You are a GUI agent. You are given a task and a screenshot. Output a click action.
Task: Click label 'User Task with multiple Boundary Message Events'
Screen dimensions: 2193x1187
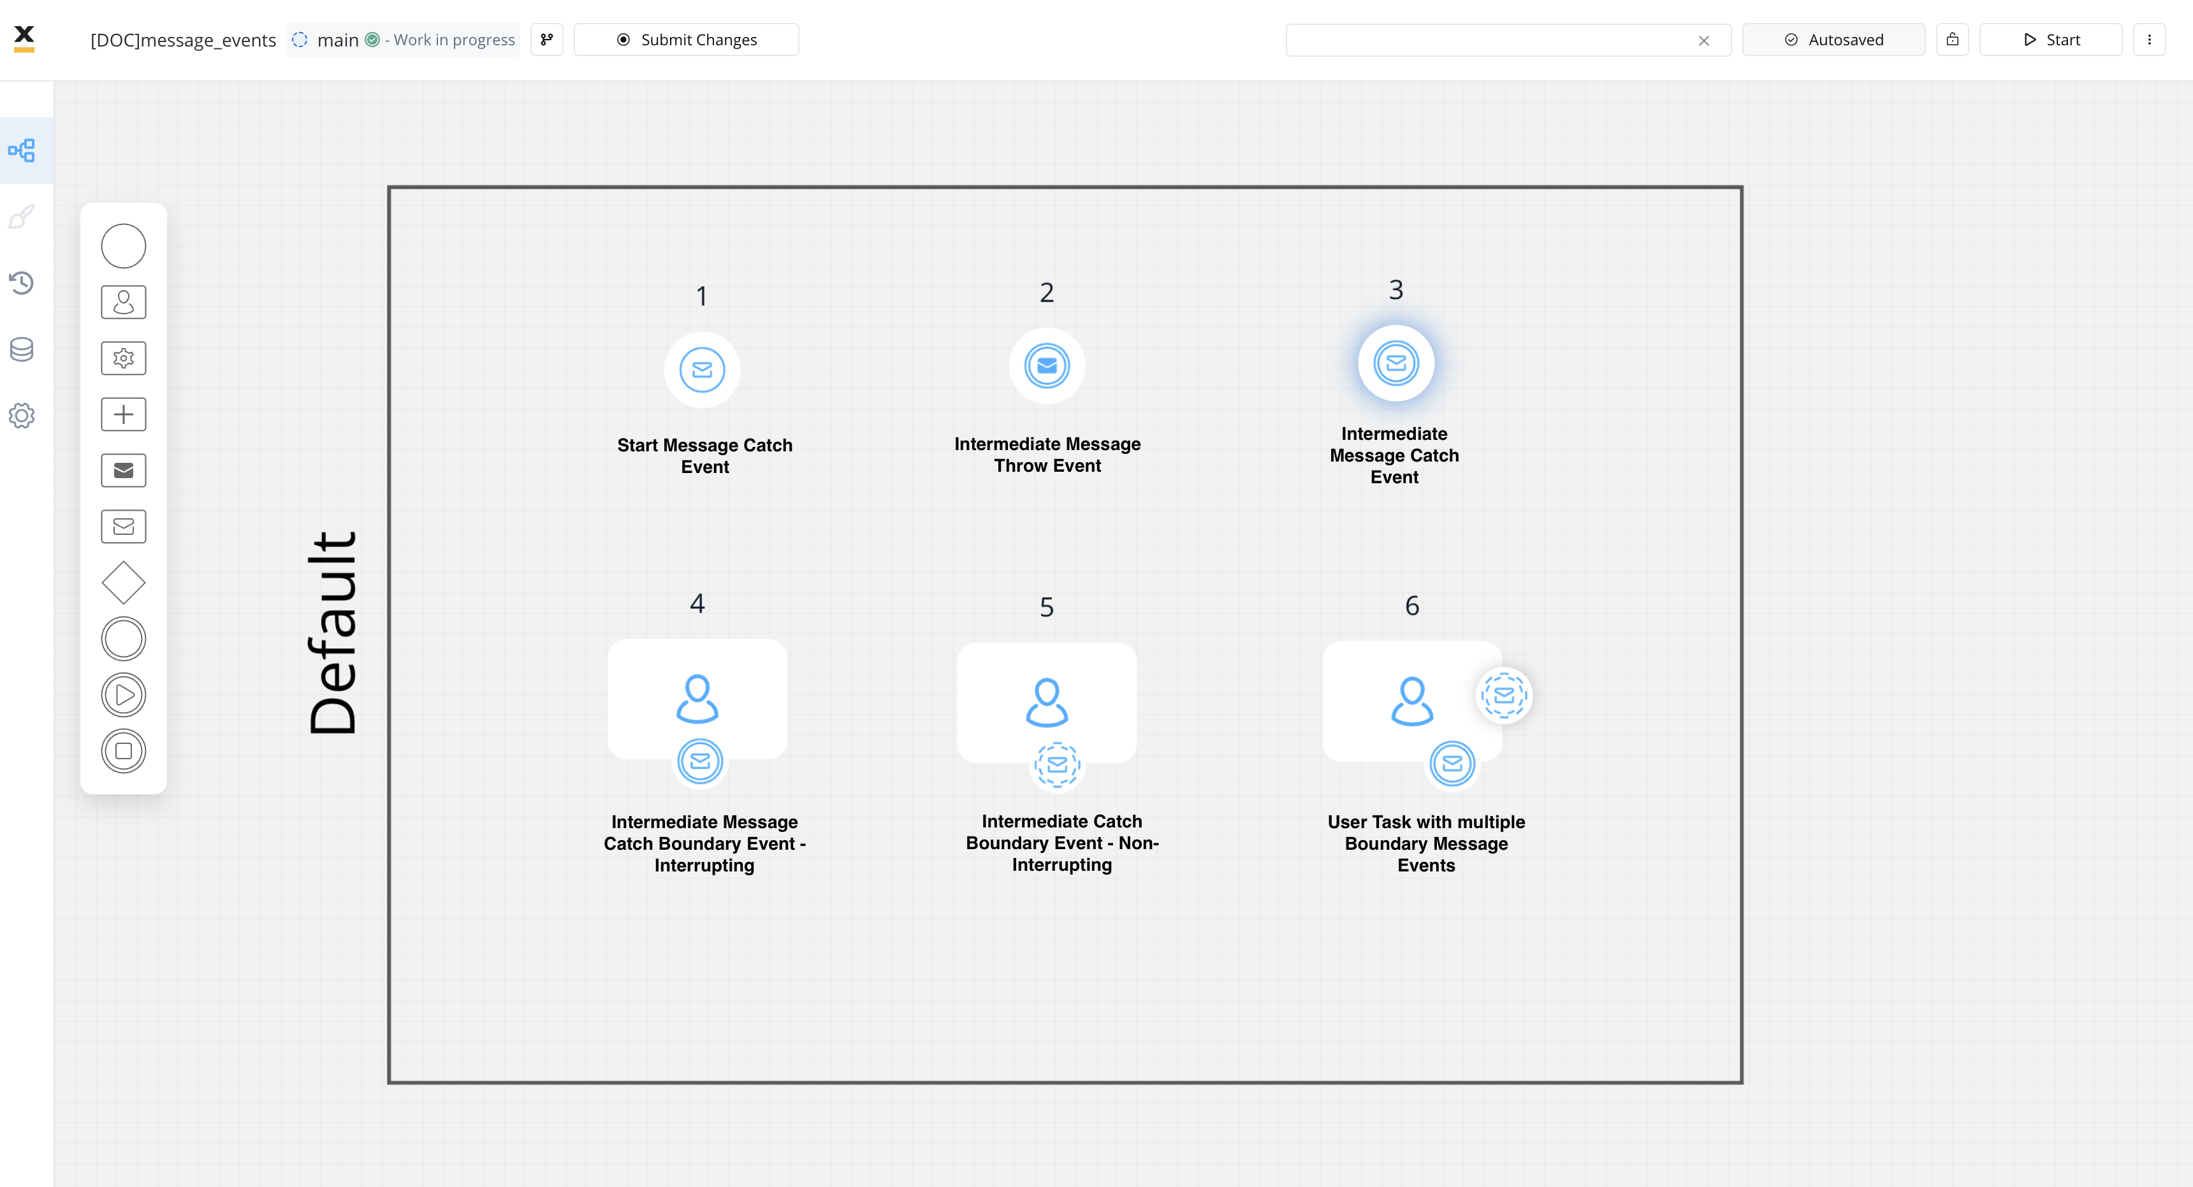click(1426, 843)
